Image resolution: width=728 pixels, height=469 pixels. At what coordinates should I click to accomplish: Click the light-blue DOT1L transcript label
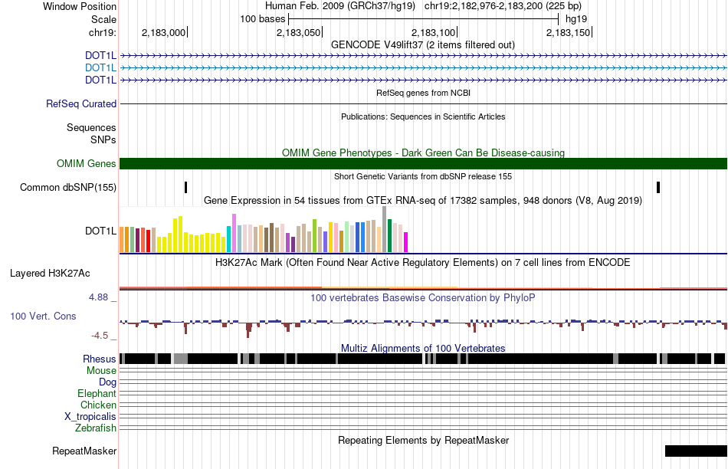tap(100, 67)
